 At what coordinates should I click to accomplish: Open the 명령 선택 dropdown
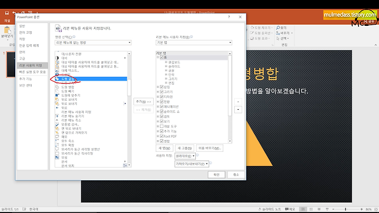click(x=93, y=43)
